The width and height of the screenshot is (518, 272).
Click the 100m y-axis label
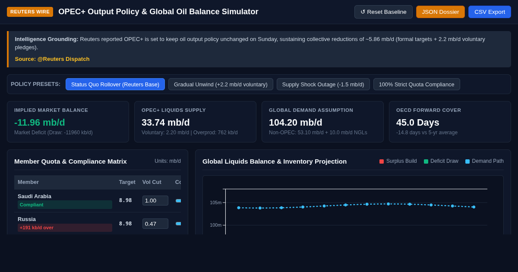point(215,225)
